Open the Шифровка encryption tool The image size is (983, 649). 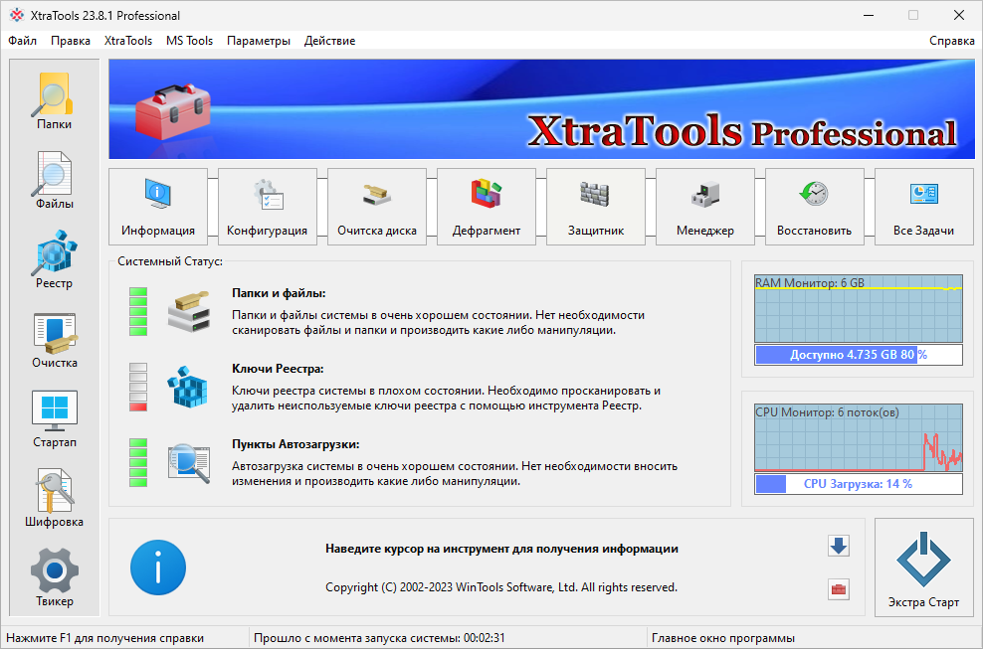coord(54,497)
